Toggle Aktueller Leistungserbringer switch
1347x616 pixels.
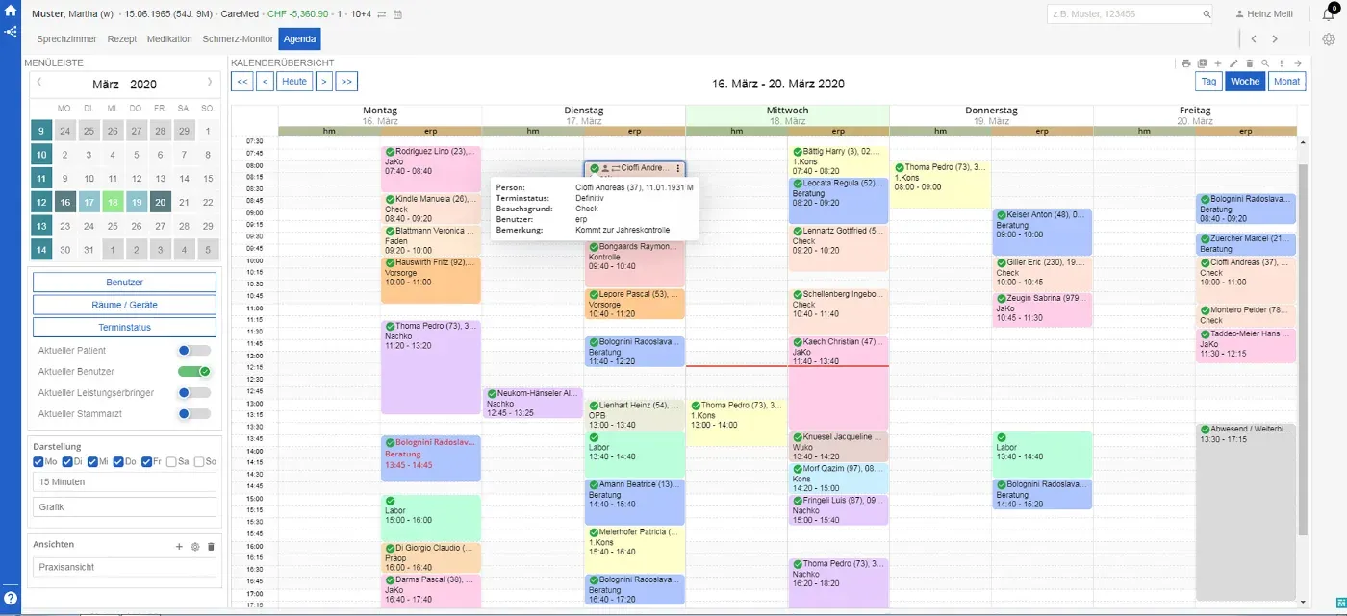tap(194, 393)
